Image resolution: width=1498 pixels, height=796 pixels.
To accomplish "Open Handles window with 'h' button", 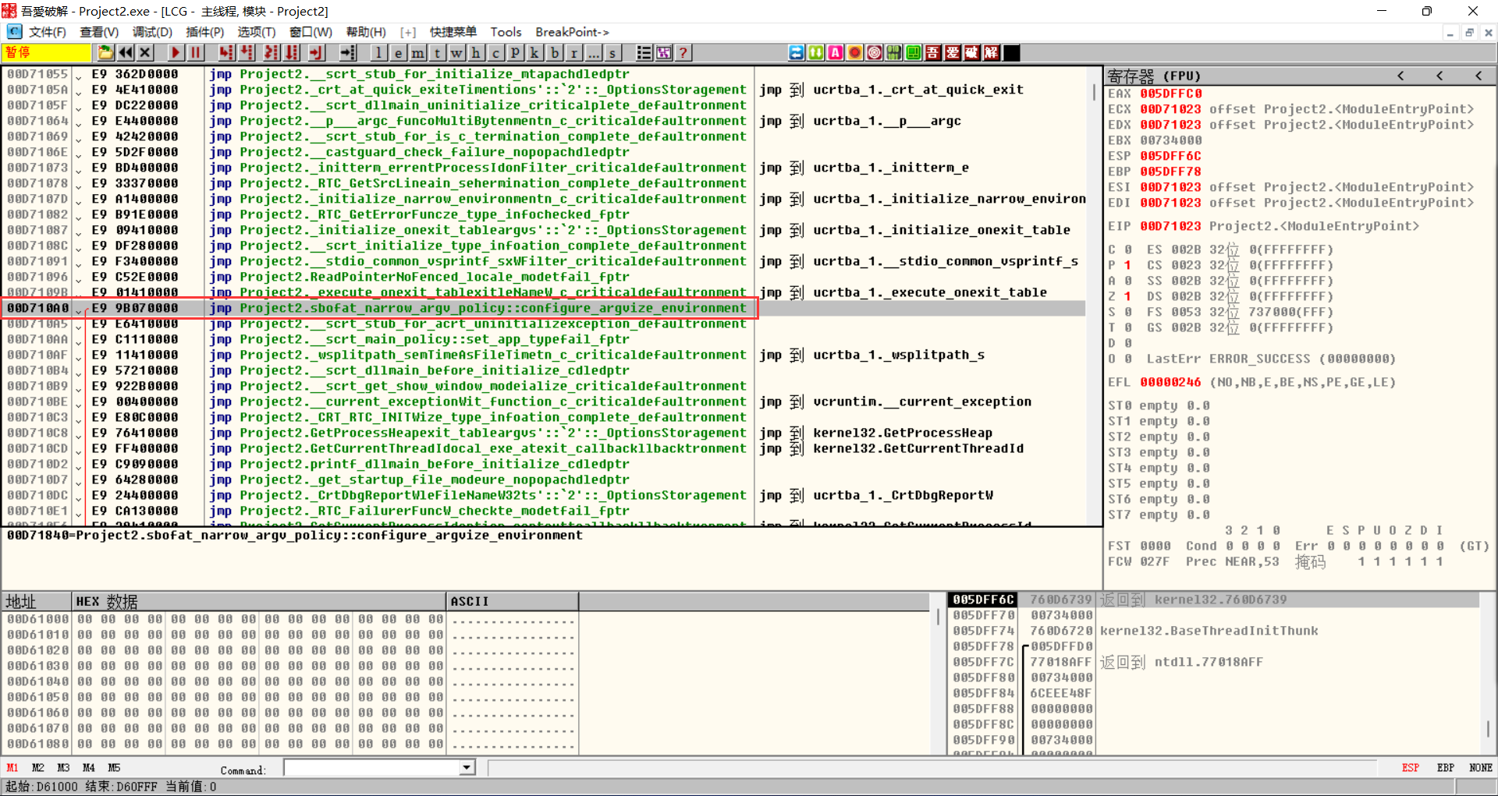I will (x=476, y=52).
